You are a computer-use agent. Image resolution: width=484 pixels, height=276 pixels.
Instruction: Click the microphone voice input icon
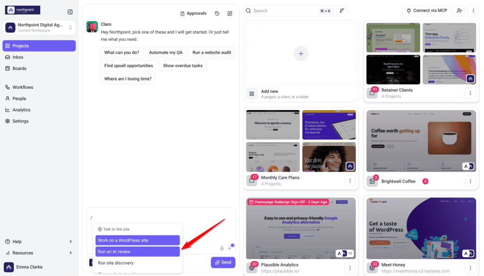point(222,248)
